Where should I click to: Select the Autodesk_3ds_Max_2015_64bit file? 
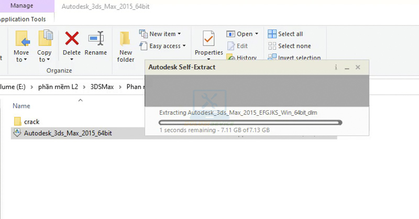(x=68, y=134)
